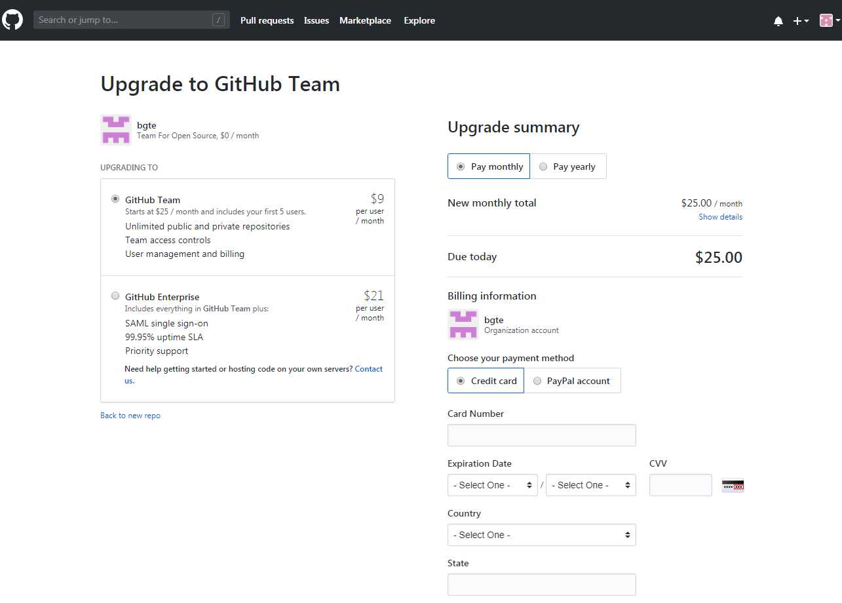The width and height of the screenshot is (842, 603).
Task: Click 'Organization account' text
Action: click(522, 330)
